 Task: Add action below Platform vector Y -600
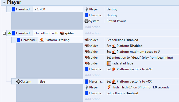click(93, 75)
